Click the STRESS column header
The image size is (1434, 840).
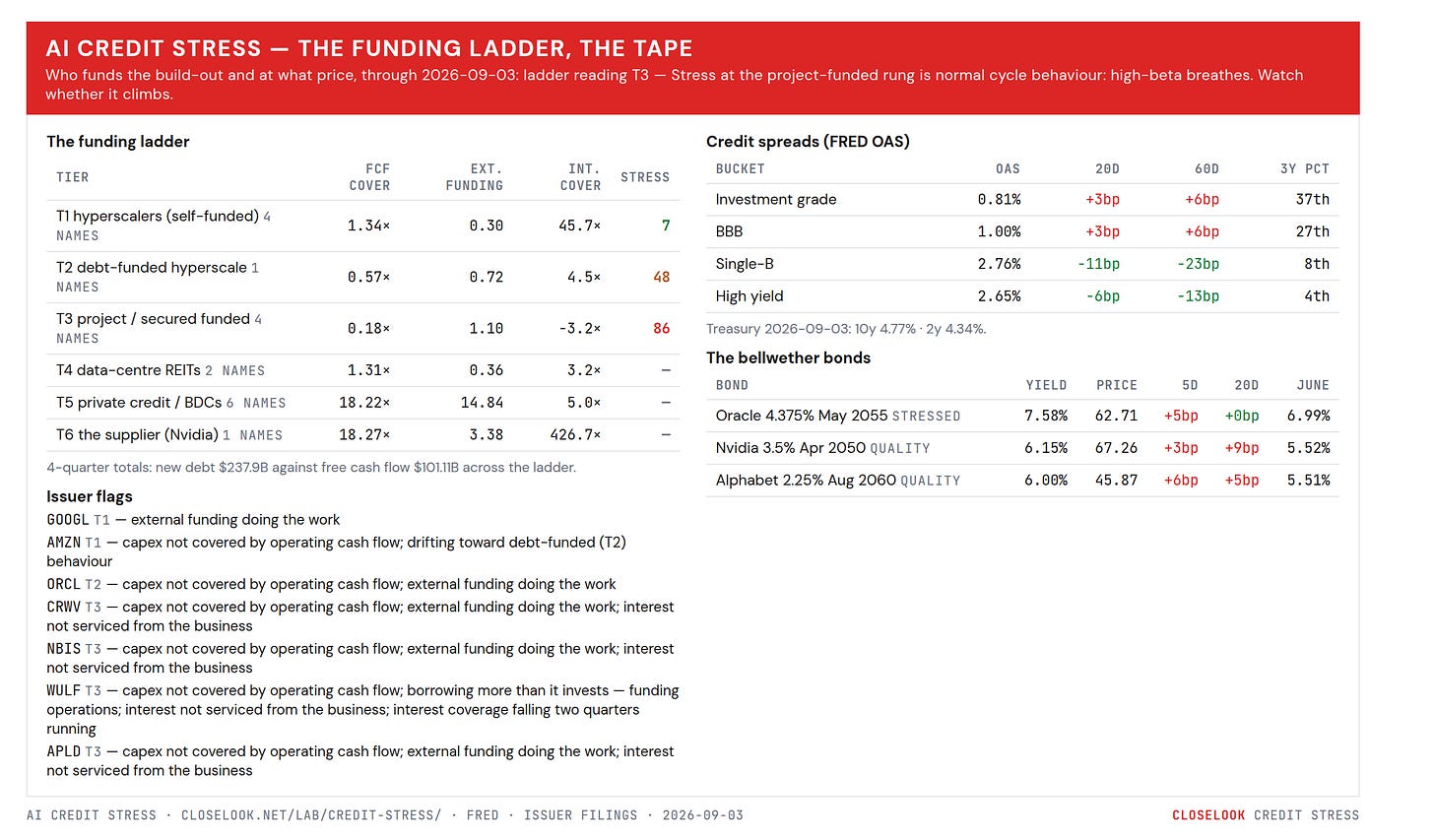(645, 177)
